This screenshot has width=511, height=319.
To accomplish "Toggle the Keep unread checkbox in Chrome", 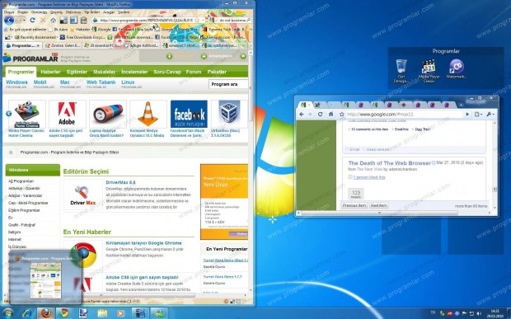I will tap(364, 149).
